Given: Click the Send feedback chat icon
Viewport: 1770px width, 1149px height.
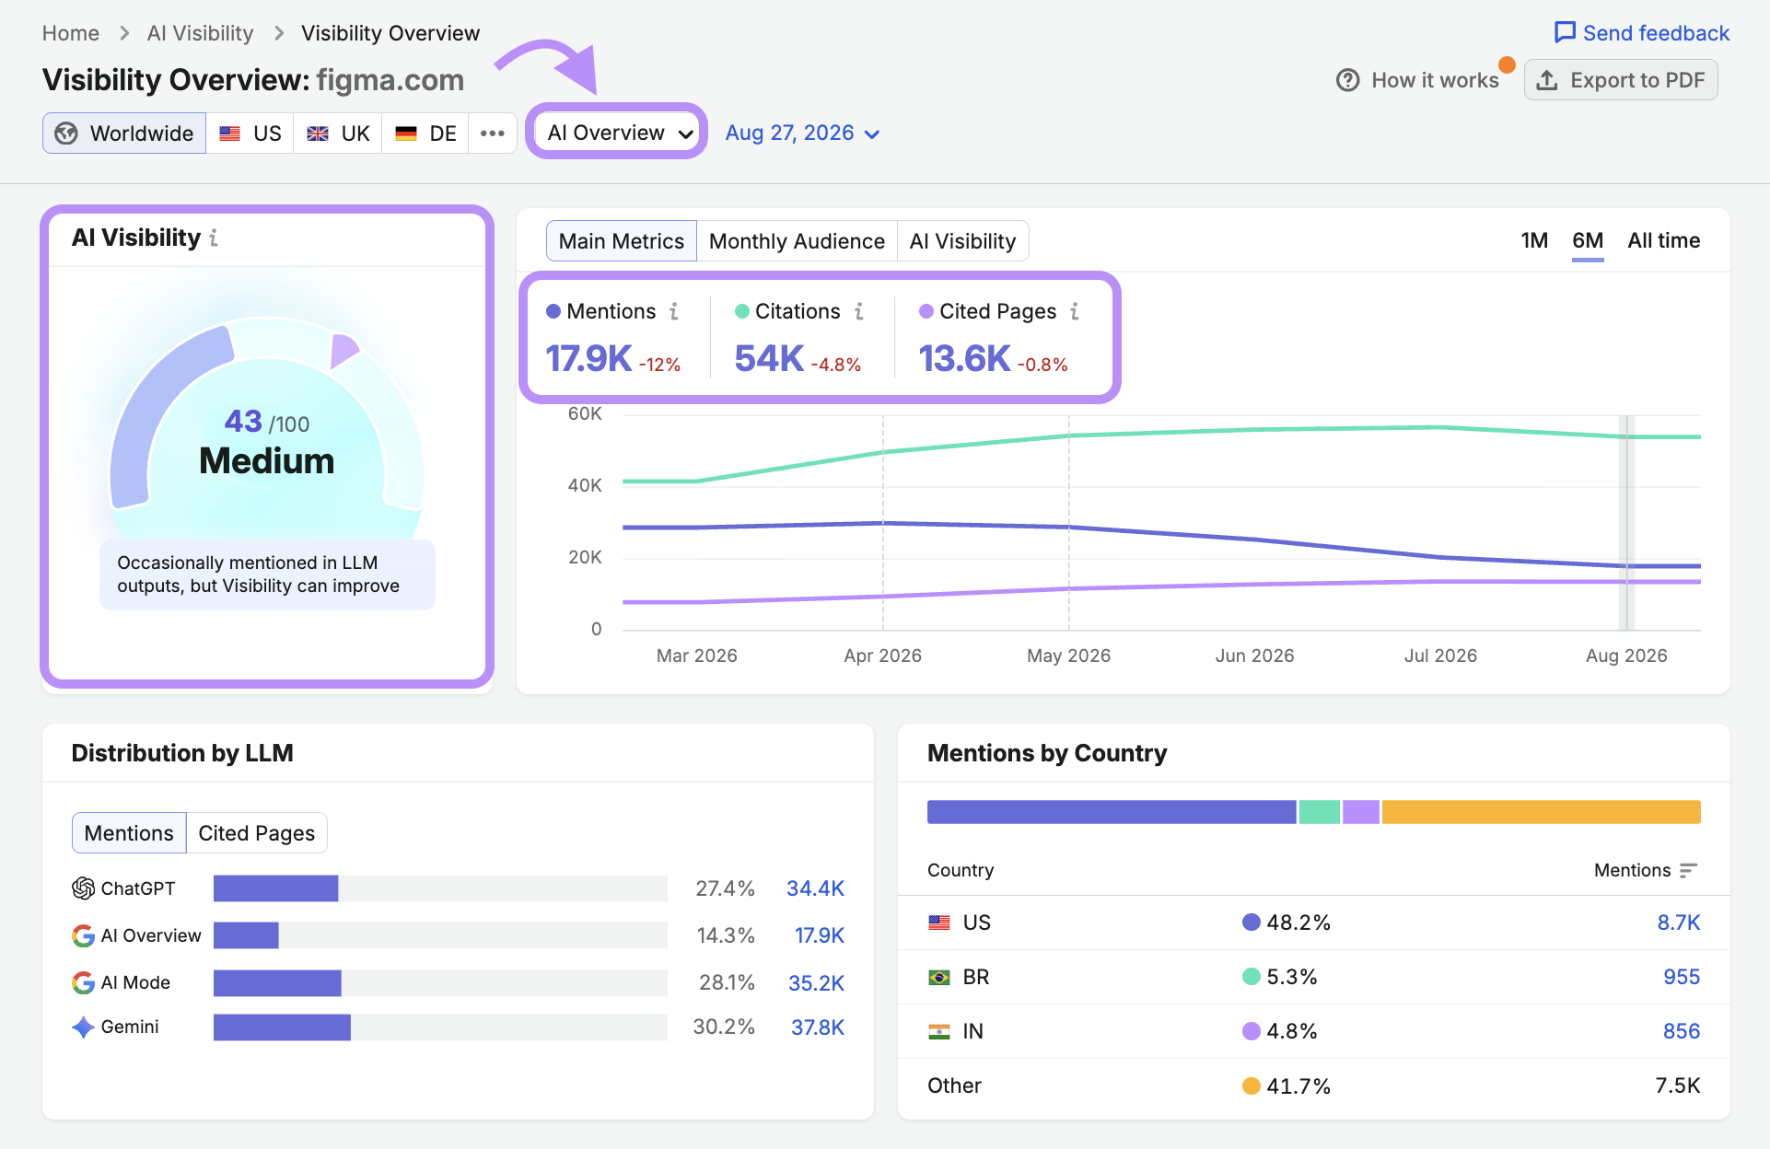Looking at the screenshot, I should pyautogui.click(x=1564, y=33).
